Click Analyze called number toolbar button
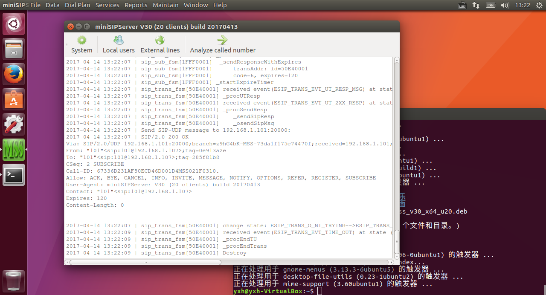The width and height of the screenshot is (546, 295). click(x=223, y=45)
